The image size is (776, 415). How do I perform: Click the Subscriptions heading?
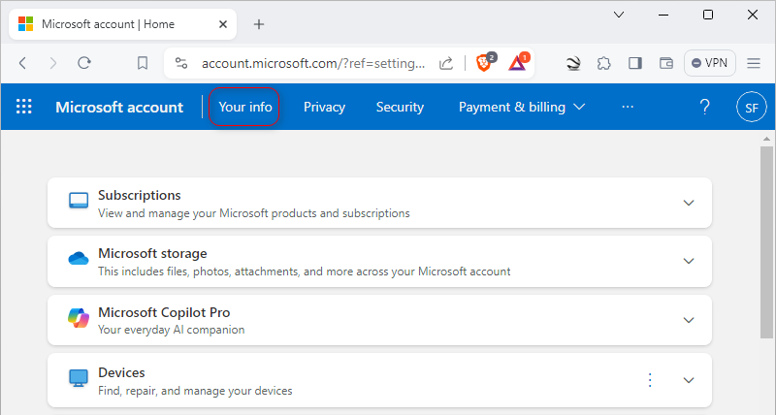coord(139,196)
